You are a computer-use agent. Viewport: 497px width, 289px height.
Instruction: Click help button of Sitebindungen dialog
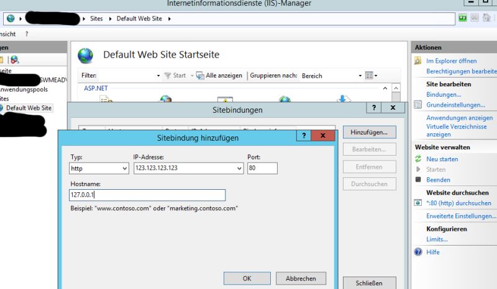click(374, 108)
